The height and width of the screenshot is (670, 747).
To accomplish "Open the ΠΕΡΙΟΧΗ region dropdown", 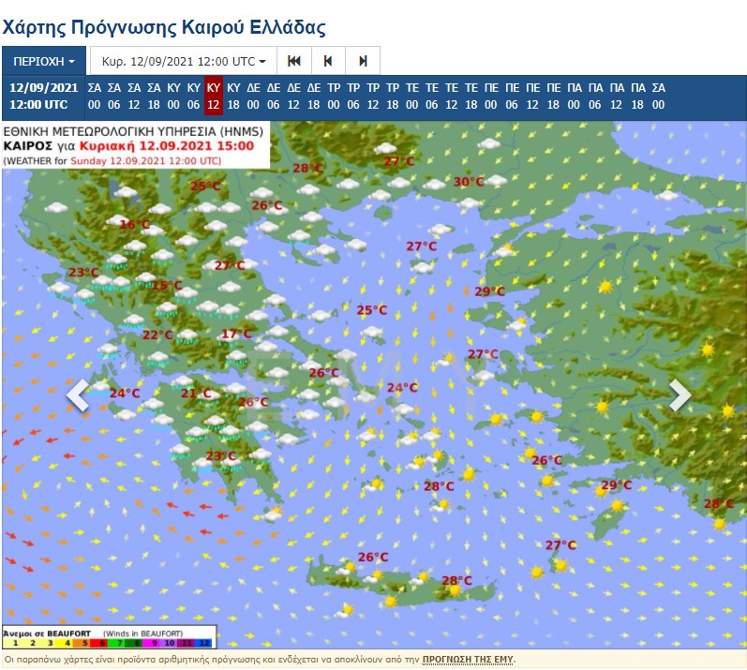I will click(44, 61).
